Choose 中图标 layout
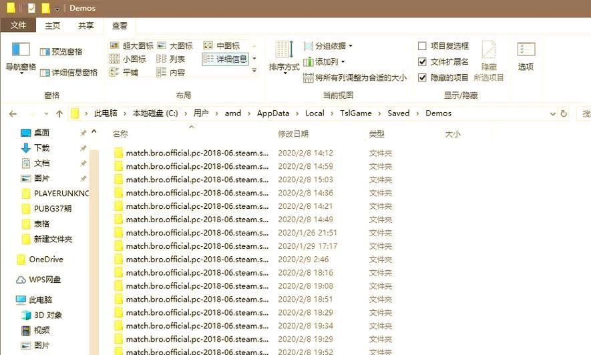This screenshot has width=591, height=355. 222,45
